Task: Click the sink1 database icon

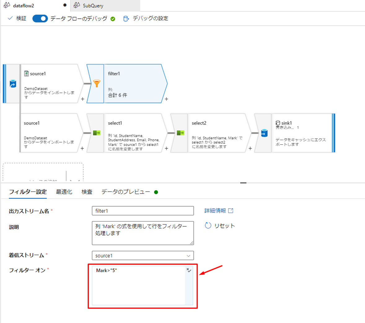Action: point(264,133)
